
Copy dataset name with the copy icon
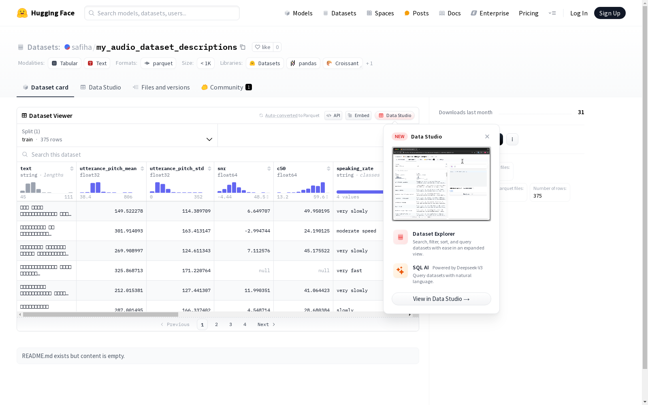(x=243, y=47)
